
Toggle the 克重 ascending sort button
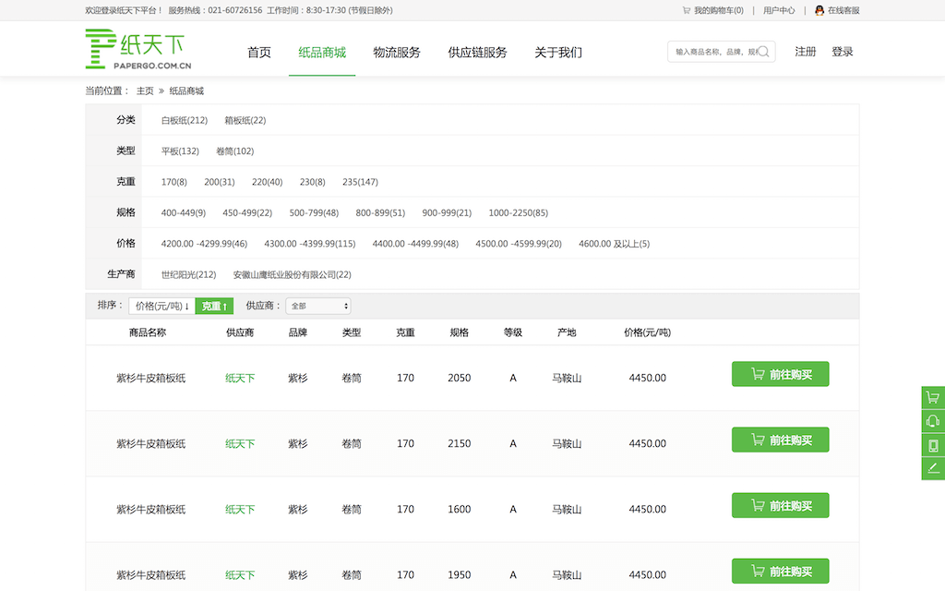point(214,306)
